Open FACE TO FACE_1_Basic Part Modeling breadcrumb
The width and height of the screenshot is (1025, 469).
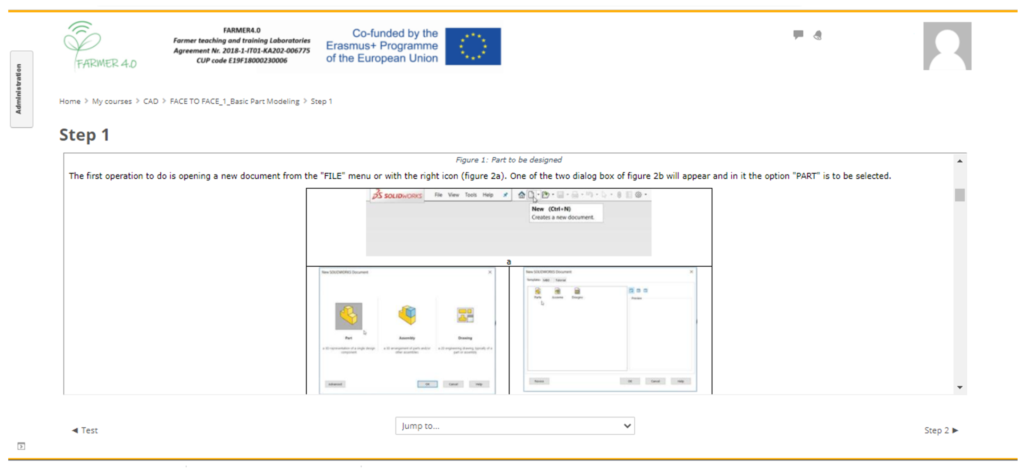click(x=234, y=101)
